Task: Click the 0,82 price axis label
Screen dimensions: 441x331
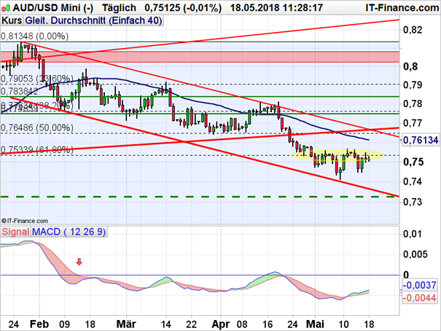Action: tap(413, 30)
